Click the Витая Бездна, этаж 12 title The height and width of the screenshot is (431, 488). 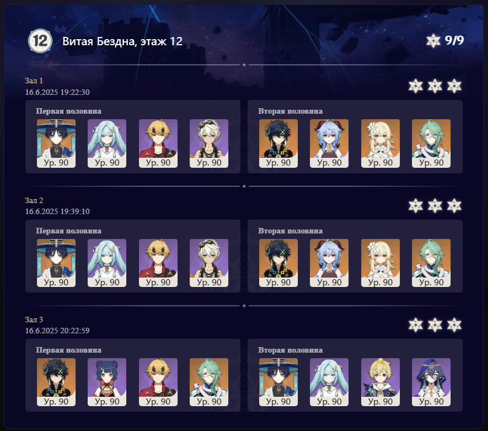(122, 41)
